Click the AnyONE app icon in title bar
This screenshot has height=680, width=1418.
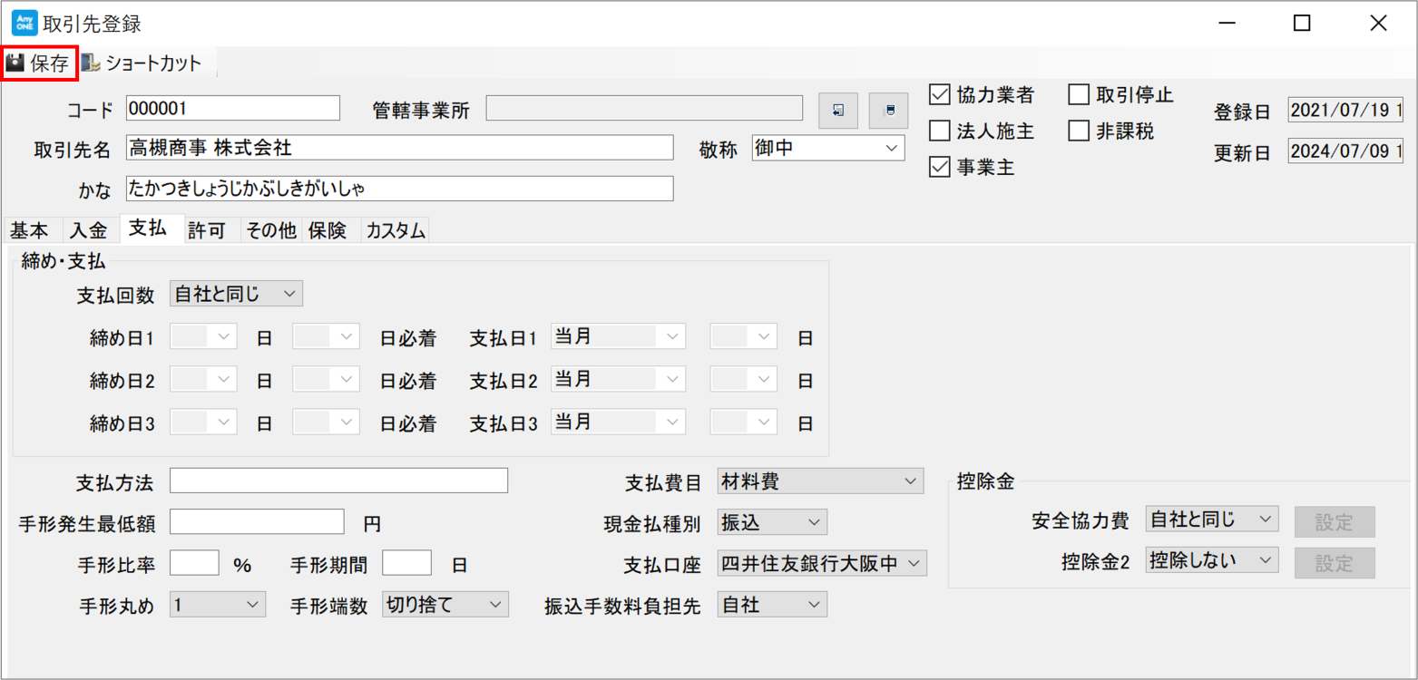(x=24, y=24)
